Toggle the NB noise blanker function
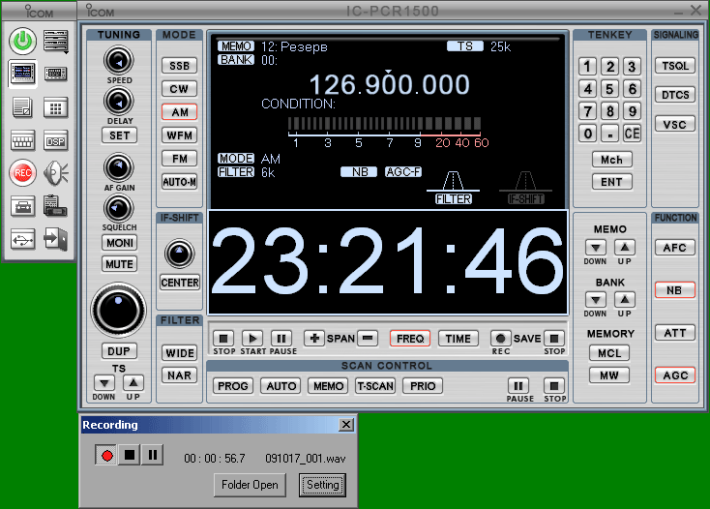This screenshot has width=710, height=509. click(x=674, y=290)
